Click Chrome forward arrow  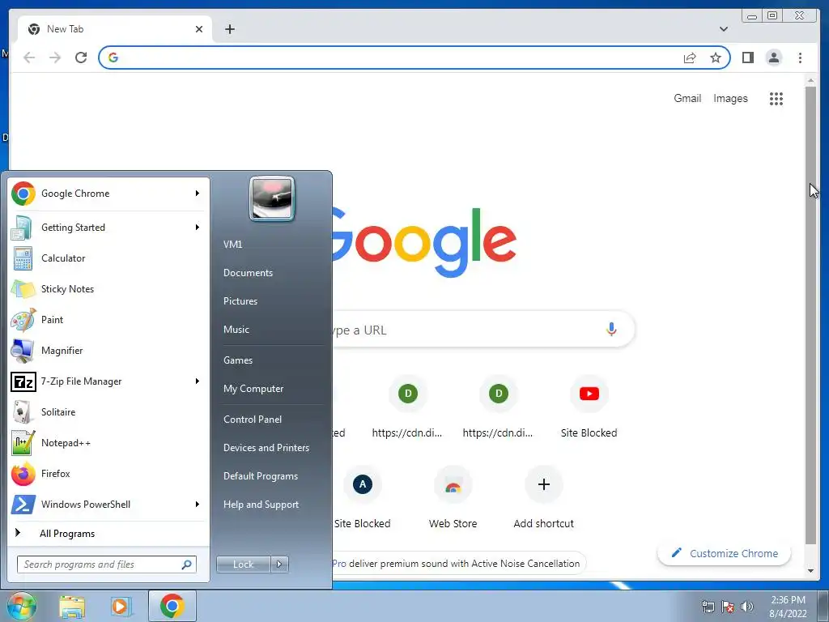55,58
